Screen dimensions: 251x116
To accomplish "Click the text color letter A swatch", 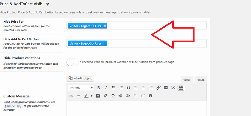I will click(86, 96).
